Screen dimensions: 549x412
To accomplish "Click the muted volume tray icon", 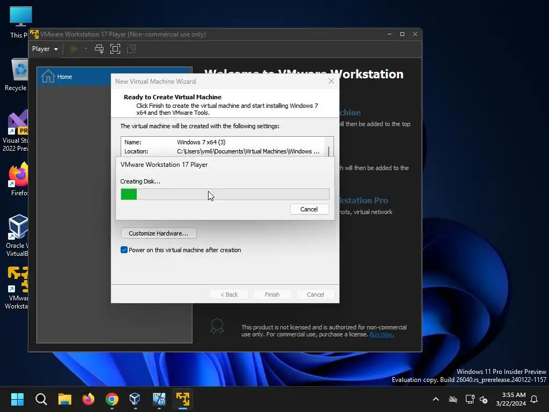I will click(x=484, y=399).
